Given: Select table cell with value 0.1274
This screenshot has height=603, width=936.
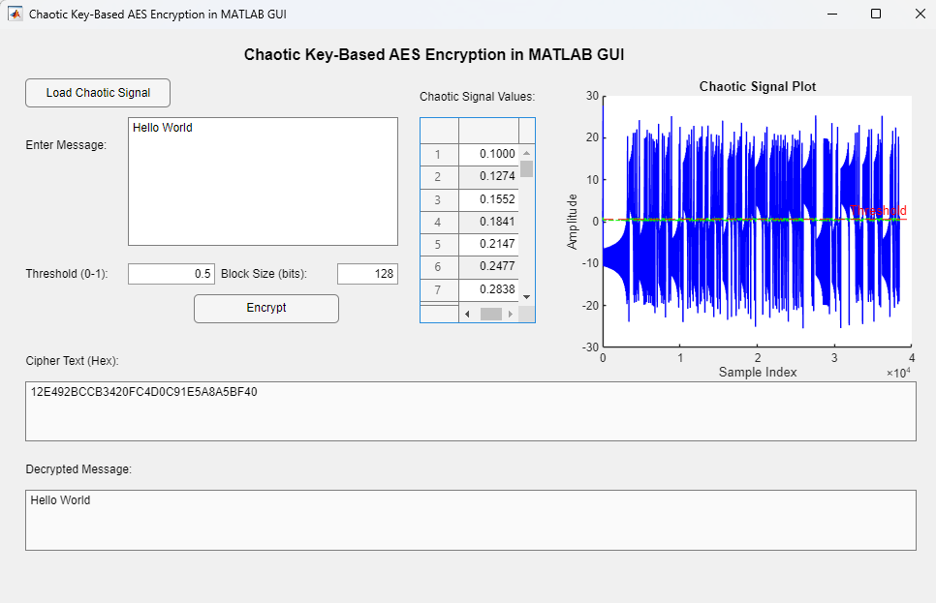Looking at the screenshot, I should click(489, 176).
